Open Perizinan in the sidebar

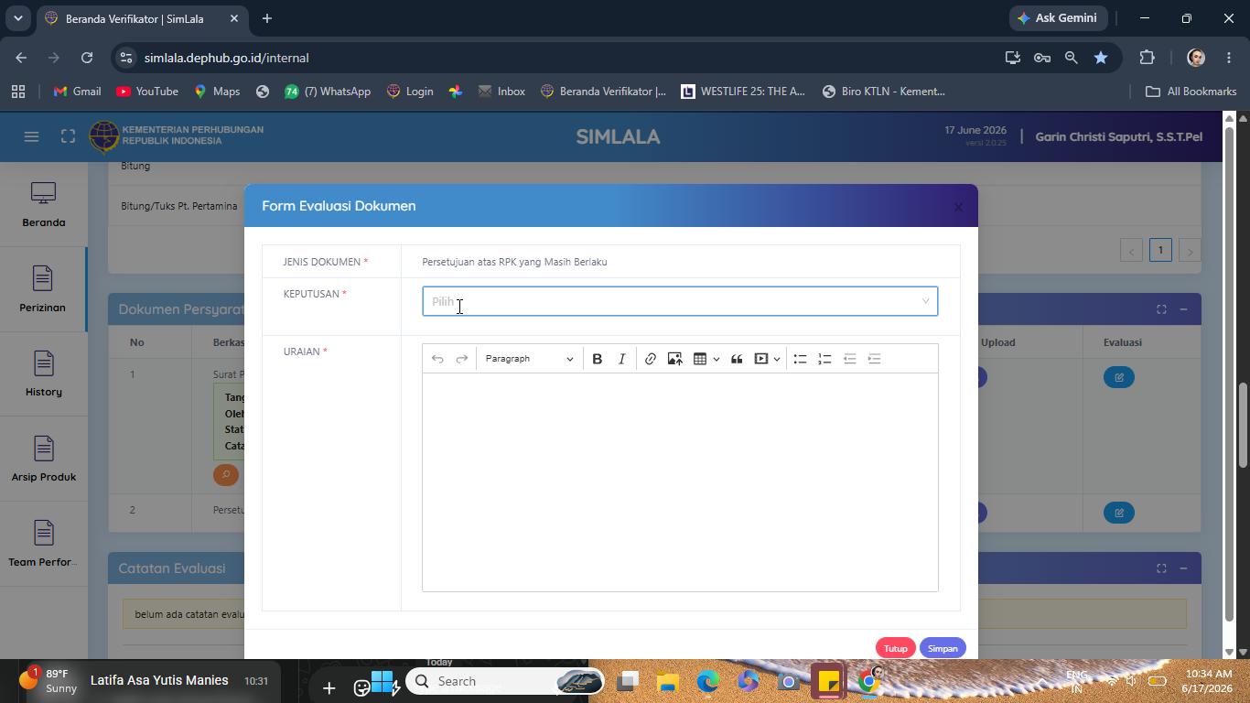click(43, 290)
